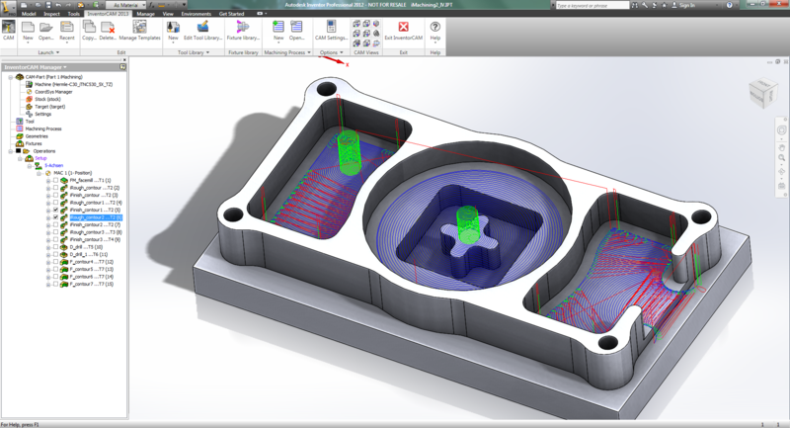Click the Delete CAM-part icon
This screenshot has width=790, height=428.
(108, 29)
